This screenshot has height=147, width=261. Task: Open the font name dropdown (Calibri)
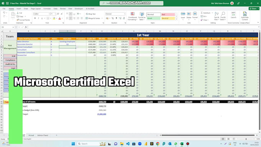click(x=49, y=14)
